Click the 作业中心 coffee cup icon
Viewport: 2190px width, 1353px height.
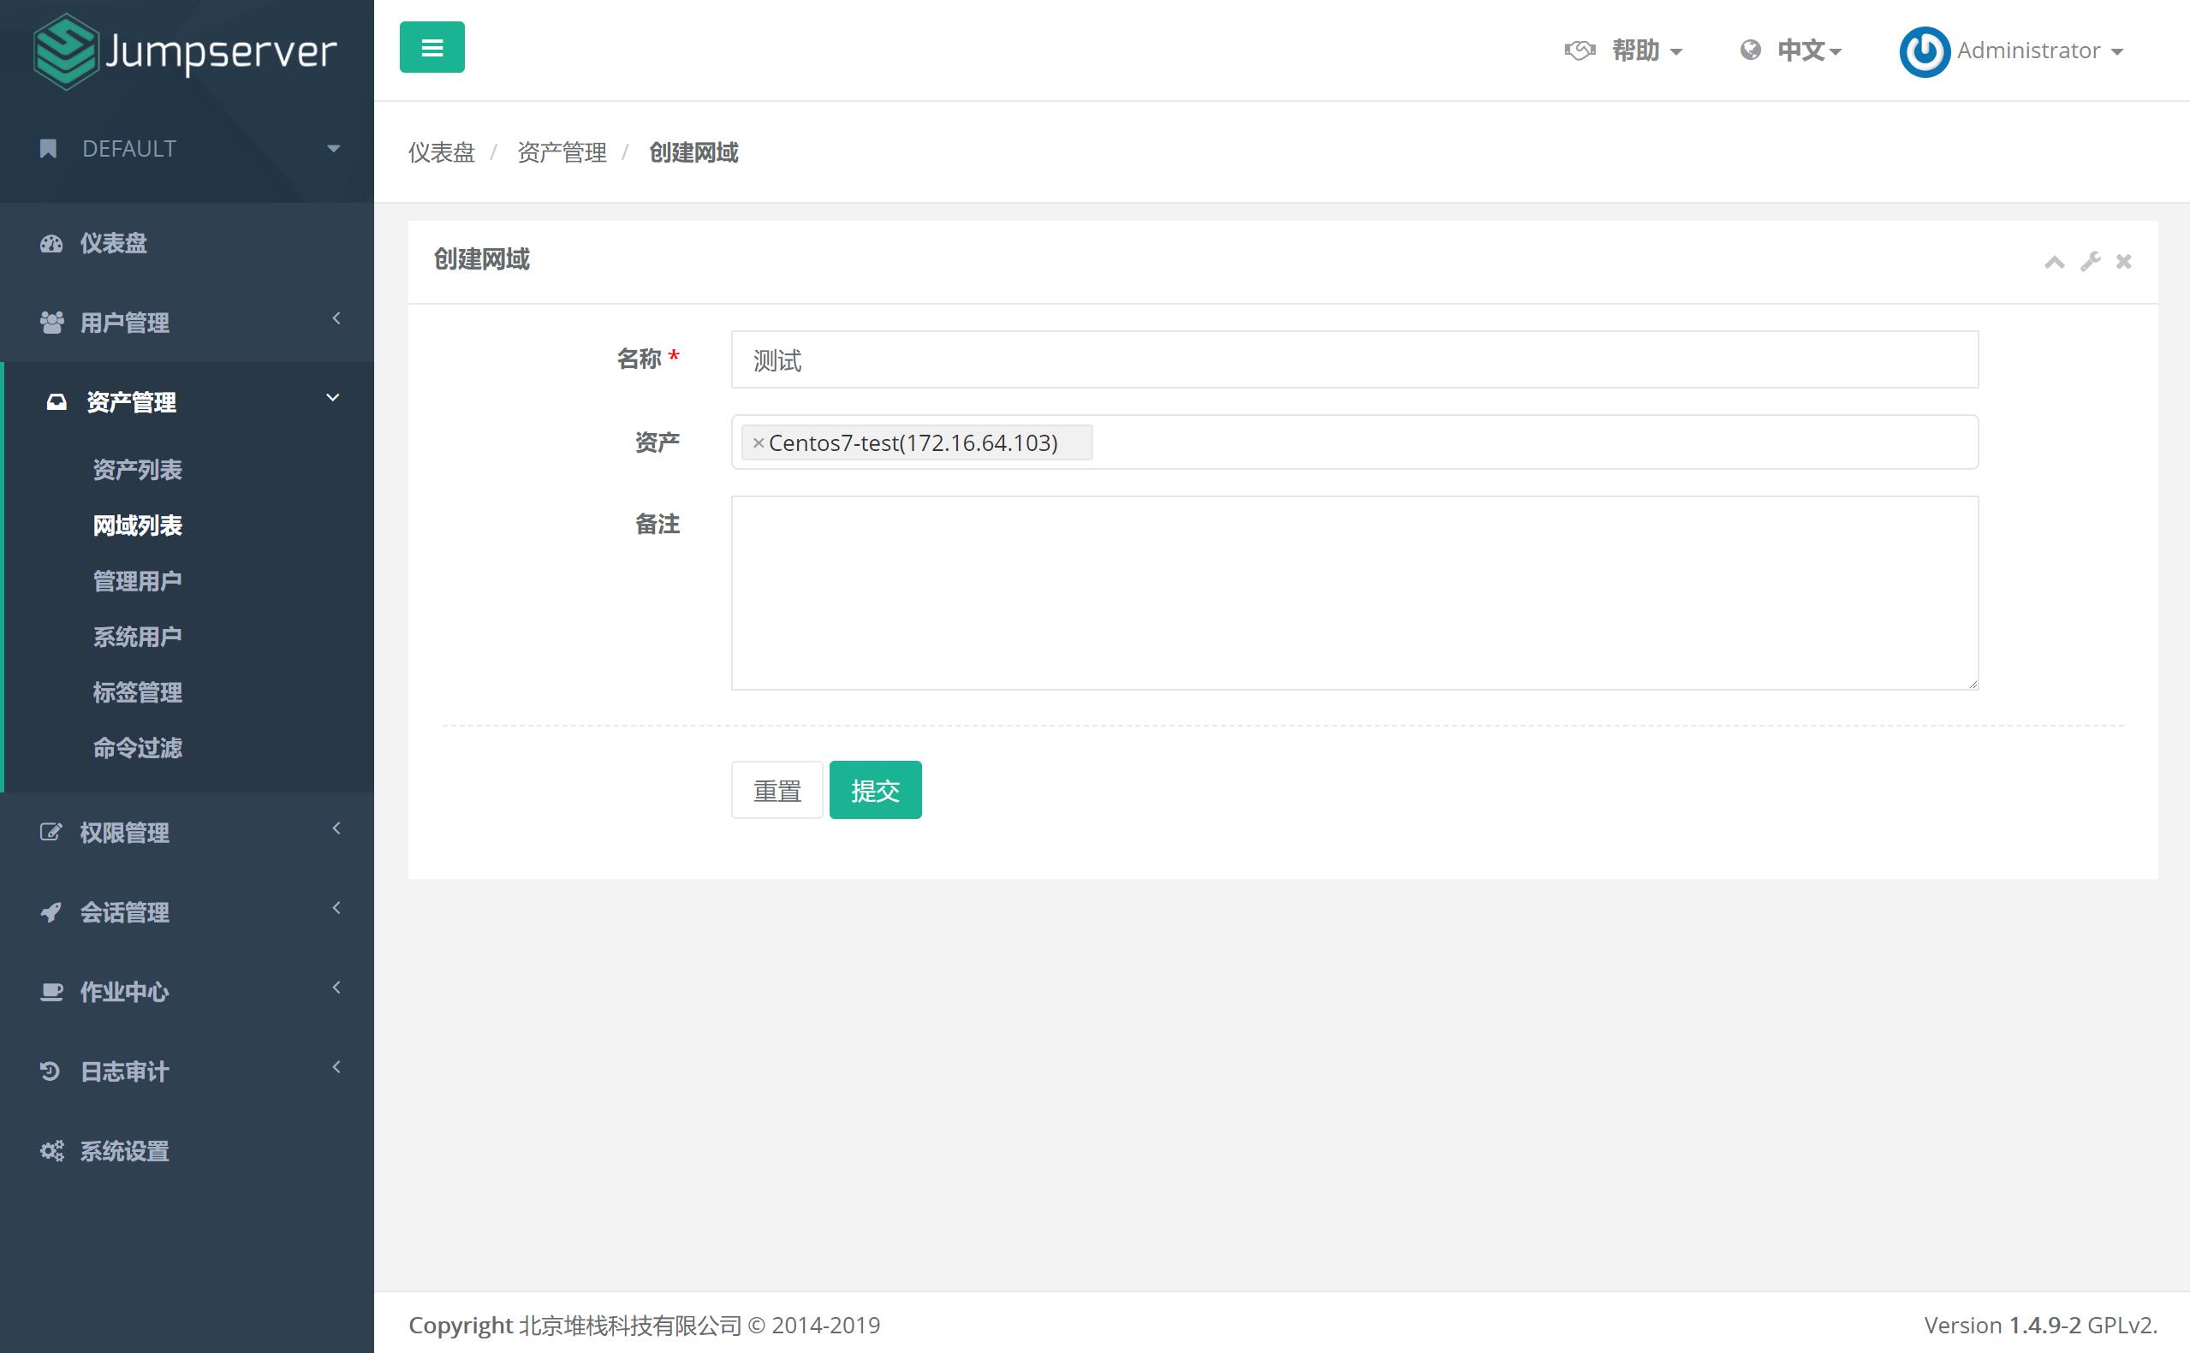pos(52,992)
